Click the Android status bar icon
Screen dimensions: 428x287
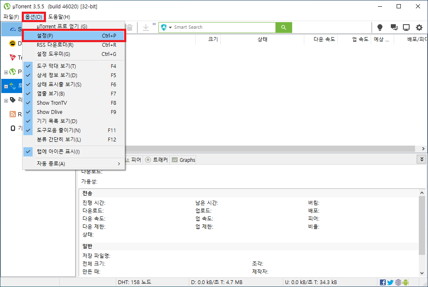click(405, 282)
